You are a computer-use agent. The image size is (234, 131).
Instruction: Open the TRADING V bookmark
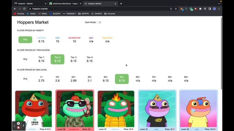tap(69, 14)
